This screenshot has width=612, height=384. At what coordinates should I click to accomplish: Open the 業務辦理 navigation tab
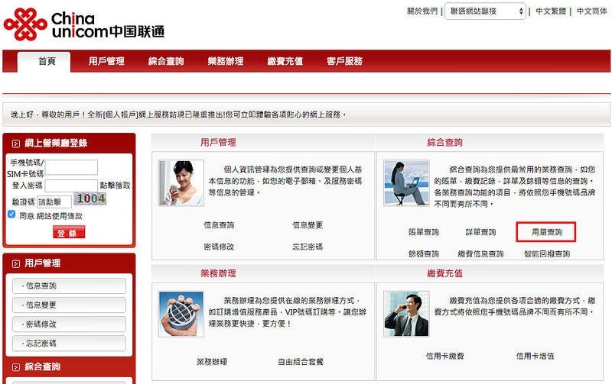click(226, 61)
